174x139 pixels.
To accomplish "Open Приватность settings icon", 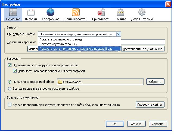I will [x=101, y=12].
